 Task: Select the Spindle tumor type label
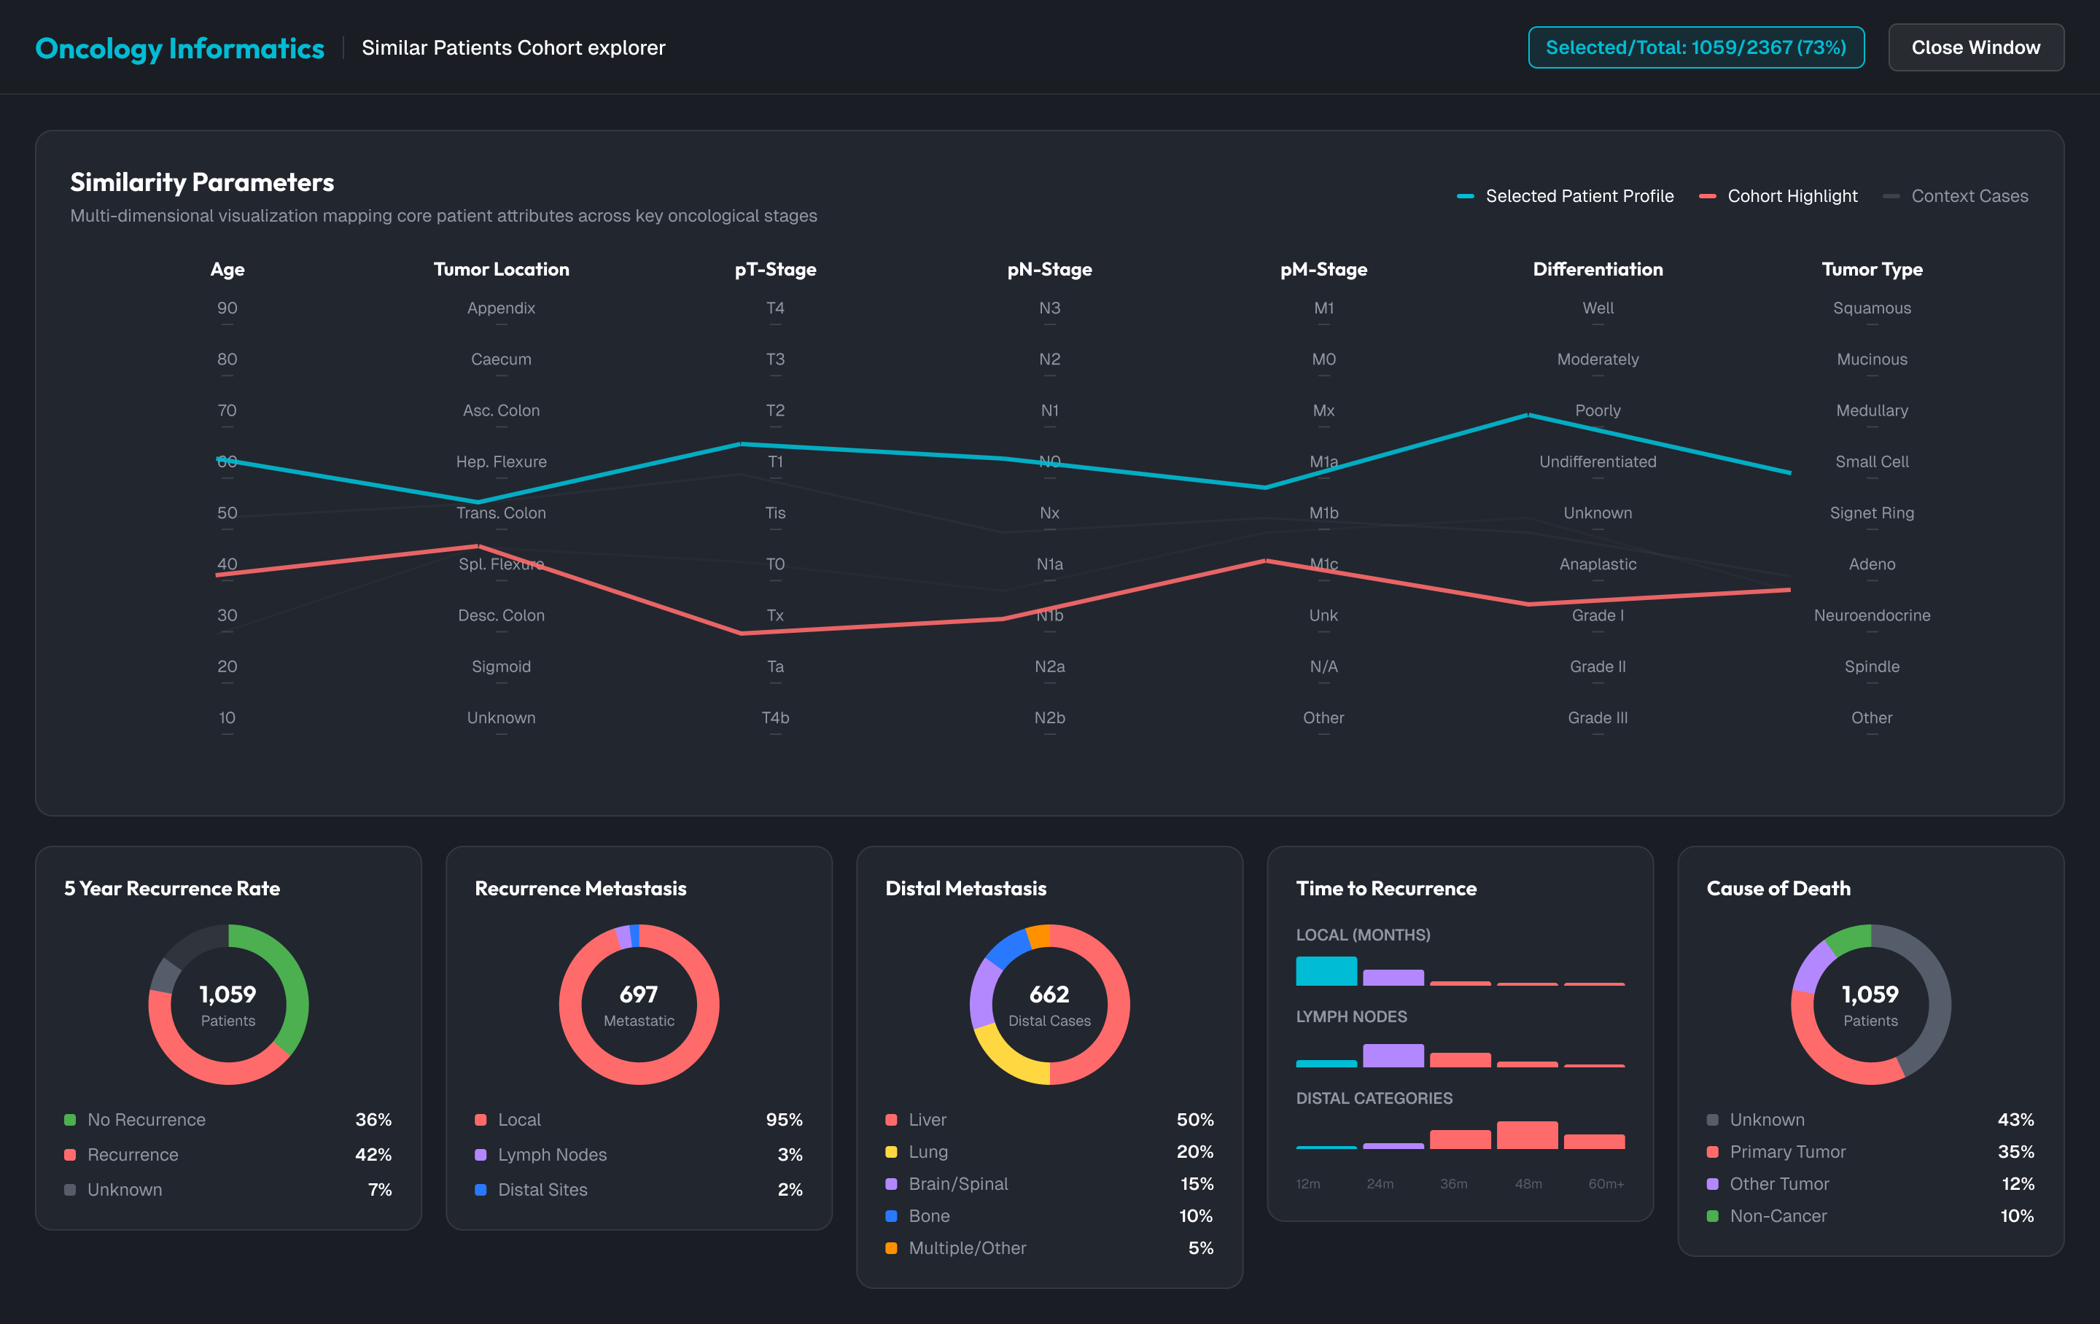1872,666
